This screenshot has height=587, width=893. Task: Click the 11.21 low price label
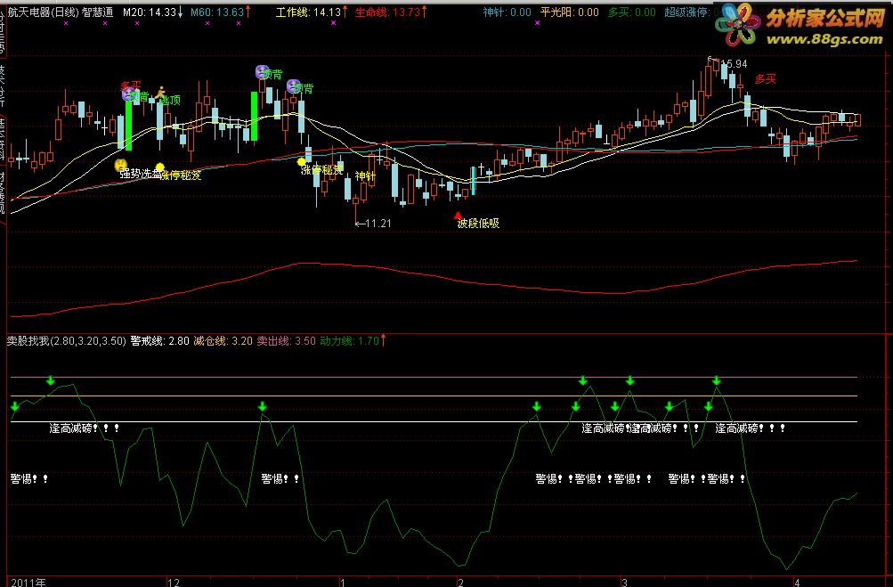376,223
